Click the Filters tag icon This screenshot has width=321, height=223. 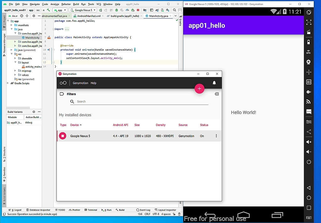click(62, 94)
